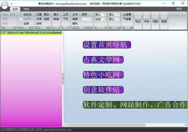Open the 设置首页导航 link

(107, 45)
